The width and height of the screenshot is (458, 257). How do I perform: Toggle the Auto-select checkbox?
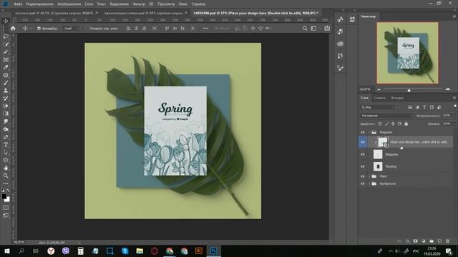[39, 29]
